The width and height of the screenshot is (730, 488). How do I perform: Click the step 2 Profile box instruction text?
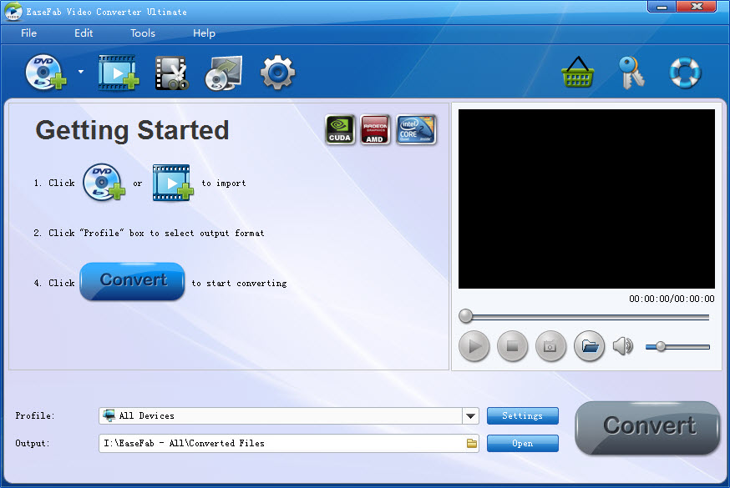pyautogui.click(x=149, y=233)
